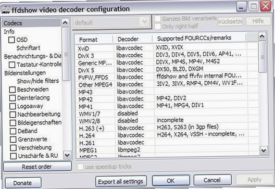
Task: Click the left panel's scroll down arrow
Action: tap(67, 155)
